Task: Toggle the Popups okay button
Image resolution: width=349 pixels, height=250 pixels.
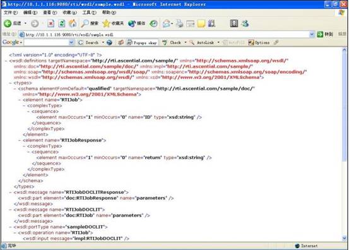Action: (142, 42)
